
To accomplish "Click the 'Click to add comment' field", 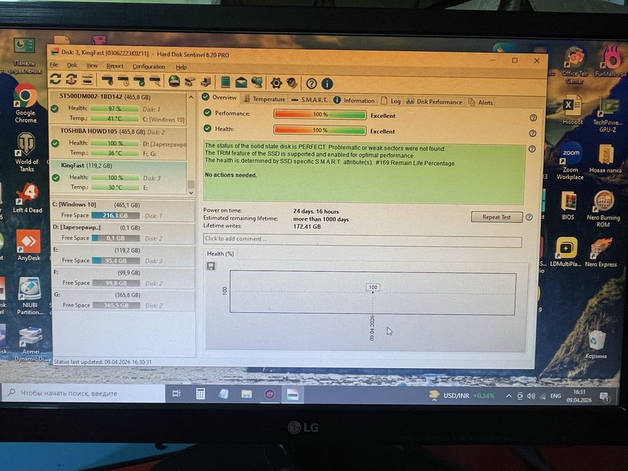I will [x=362, y=240].
